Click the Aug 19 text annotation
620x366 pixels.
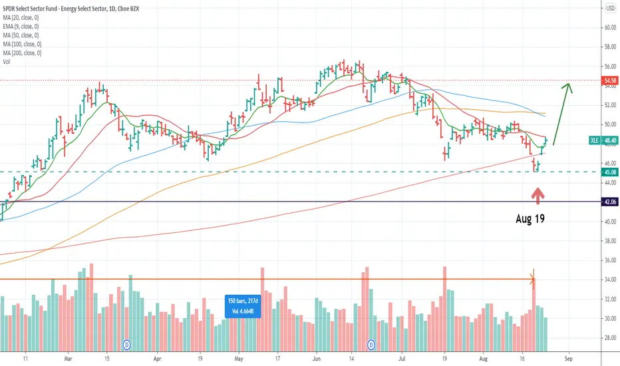[530, 218]
